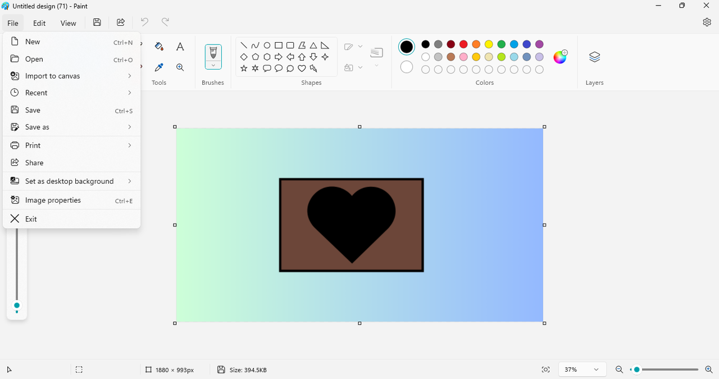The height and width of the screenshot is (379, 719).
Task: Select the Rectangle shape
Action: [279, 45]
